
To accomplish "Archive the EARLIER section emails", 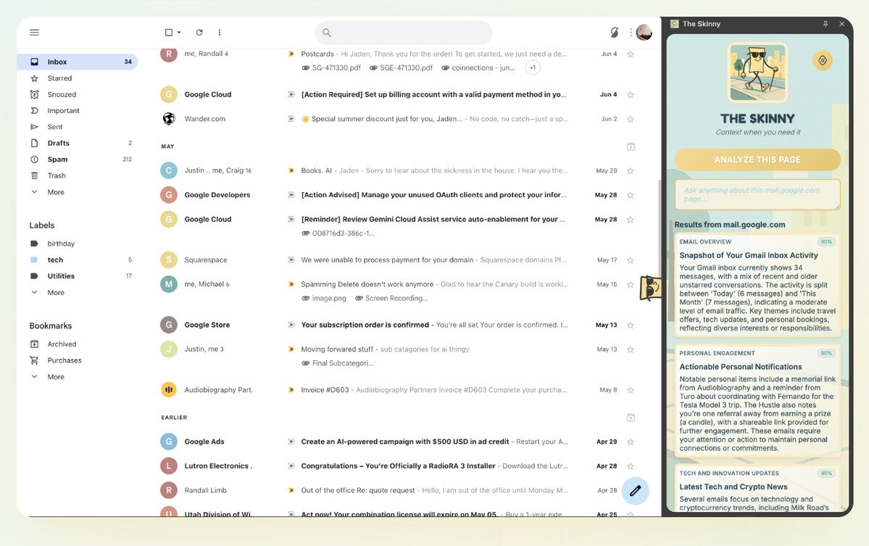I will point(631,418).
